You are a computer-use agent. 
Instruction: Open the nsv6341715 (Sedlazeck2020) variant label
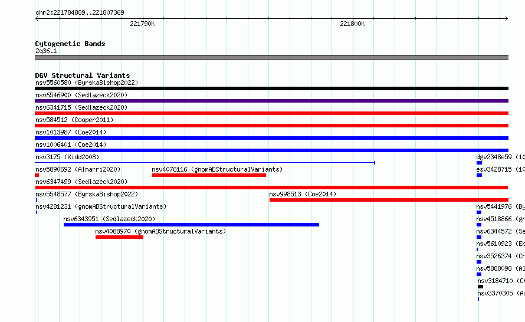[x=81, y=107]
